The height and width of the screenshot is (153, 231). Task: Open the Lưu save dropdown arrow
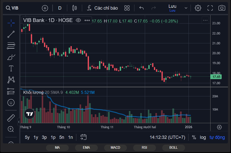[x=186, y=8]
